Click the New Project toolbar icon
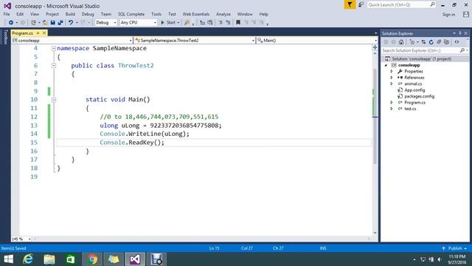Image resolution: width=472 pixels, height=266 pixels. (33, 23)
